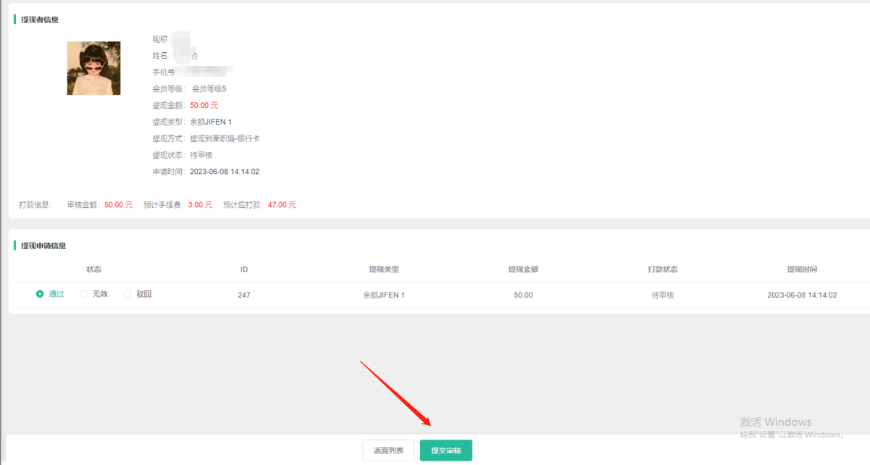Click the 提现时间 column header
Screen dimensions: 870x465
coord(802,269)
